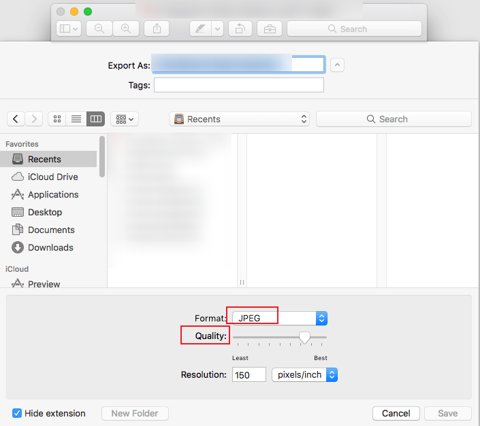Image resolution: width=480 pixels, height=426 pixels.
Task: Open the item grouping dropdown
Action: (125, 119)
